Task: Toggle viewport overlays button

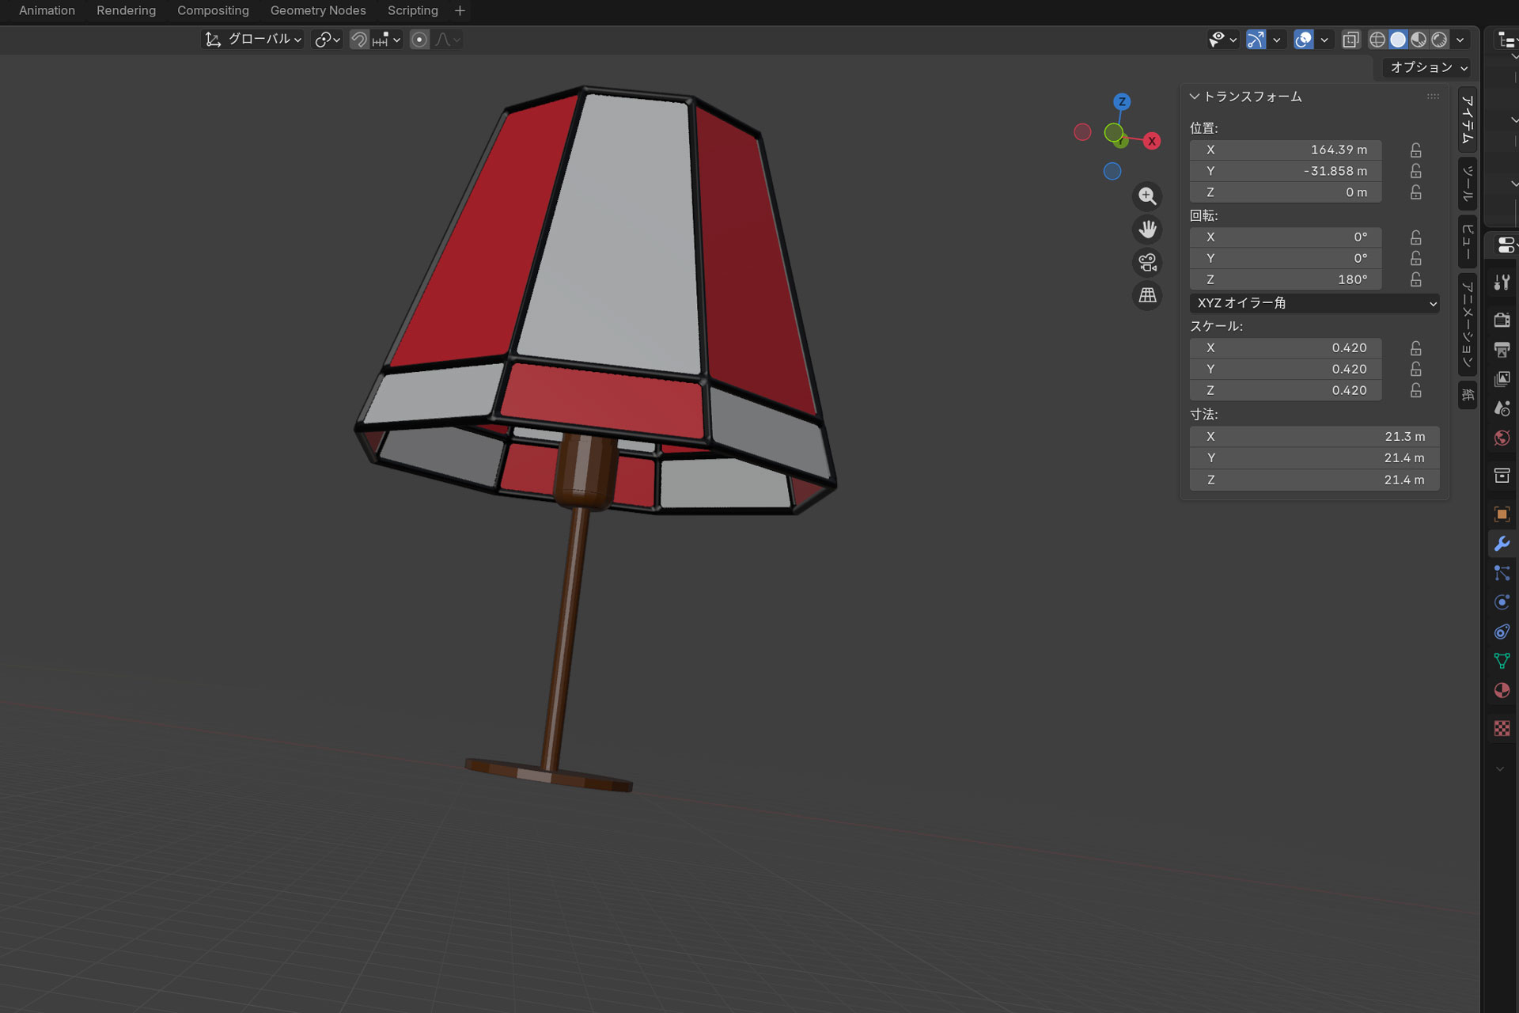Action: pyautogui.click(x=1303, y=40)
